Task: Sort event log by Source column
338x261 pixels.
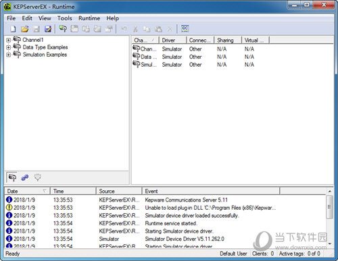Action: (x=119, y=191)
